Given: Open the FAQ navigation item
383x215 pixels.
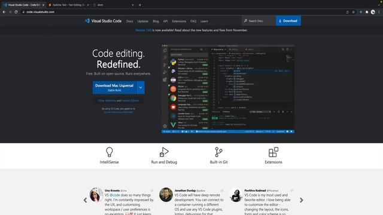Looking at the screenshot, I should point(193,21).
